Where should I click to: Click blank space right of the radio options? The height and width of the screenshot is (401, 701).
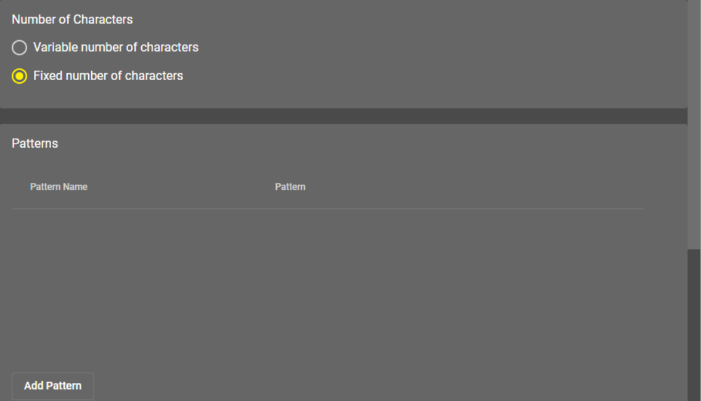(432, 62)
